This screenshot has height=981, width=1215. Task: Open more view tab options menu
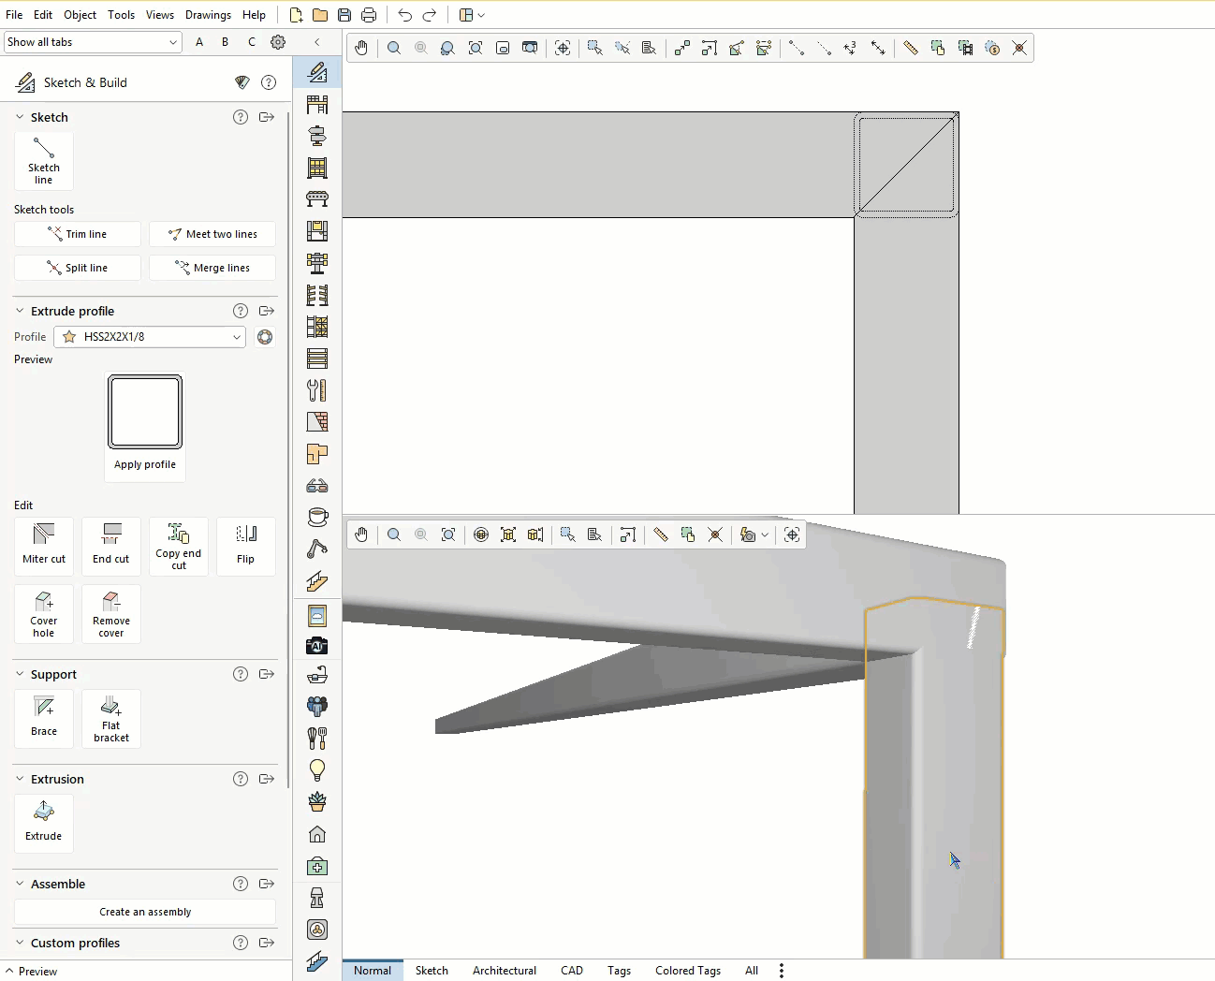coord(782,971)
